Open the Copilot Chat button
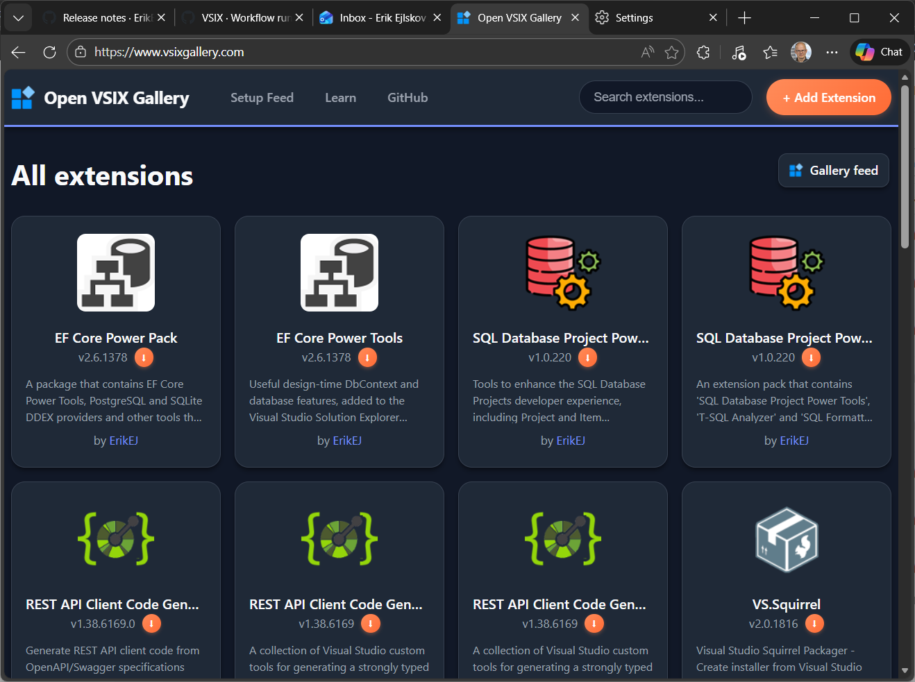The height and width of the screenshot is (682, 915). click(880, 52)
